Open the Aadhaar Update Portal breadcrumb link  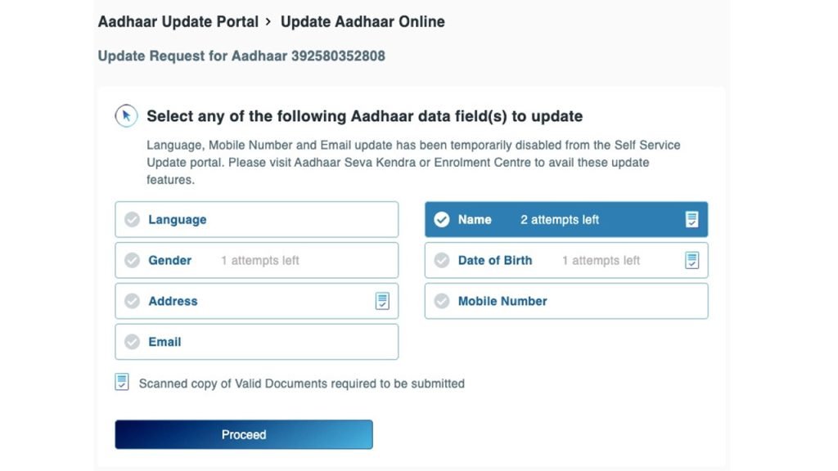click(x=178, y=21)
